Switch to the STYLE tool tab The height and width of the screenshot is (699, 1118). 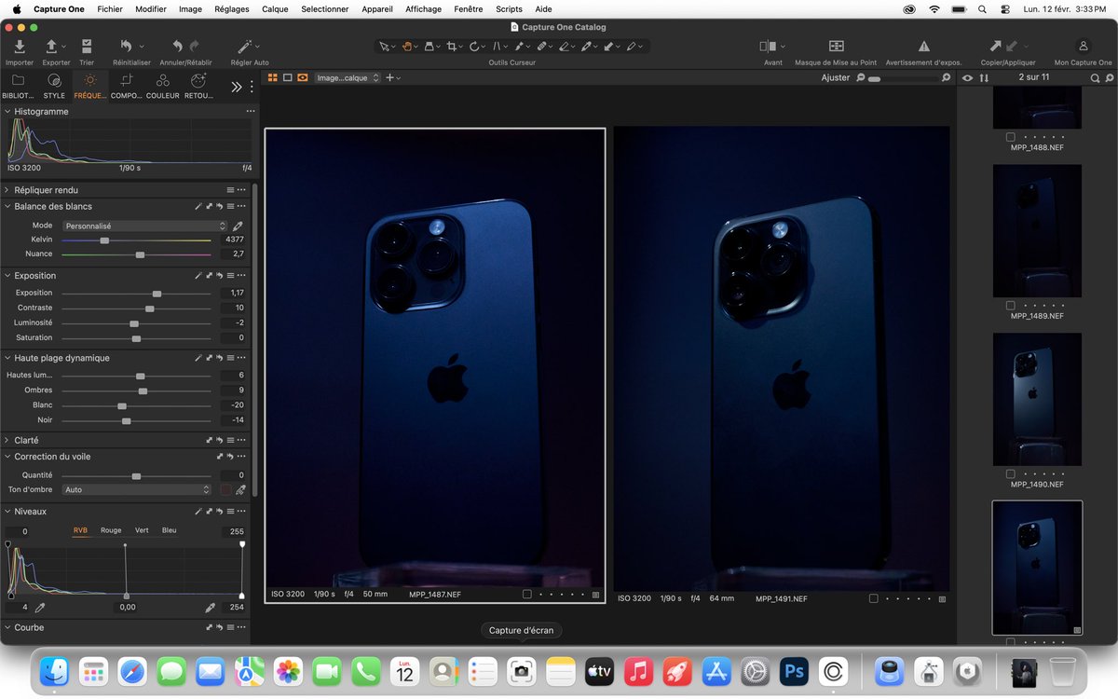click(x=54, y=87)
